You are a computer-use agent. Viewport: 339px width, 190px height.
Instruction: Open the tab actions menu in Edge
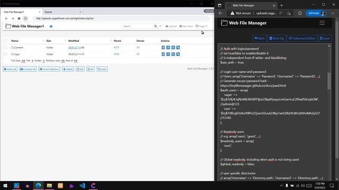220,5
